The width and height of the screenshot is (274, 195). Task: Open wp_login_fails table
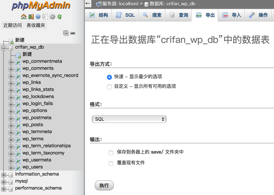(38, 104)
